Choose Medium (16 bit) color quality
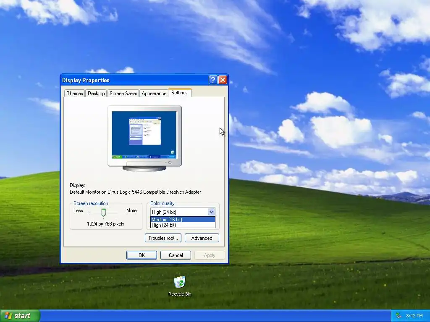Viewport: 430px width, 322px height. coord(183,219)
